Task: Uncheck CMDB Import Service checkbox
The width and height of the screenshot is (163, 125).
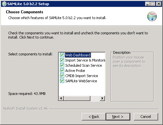Action: tap(62, 76)
